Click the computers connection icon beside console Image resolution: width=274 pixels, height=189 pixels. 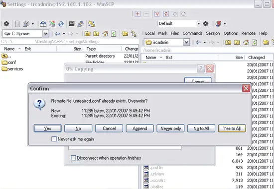pyautogui.click(x=81, y=24)
